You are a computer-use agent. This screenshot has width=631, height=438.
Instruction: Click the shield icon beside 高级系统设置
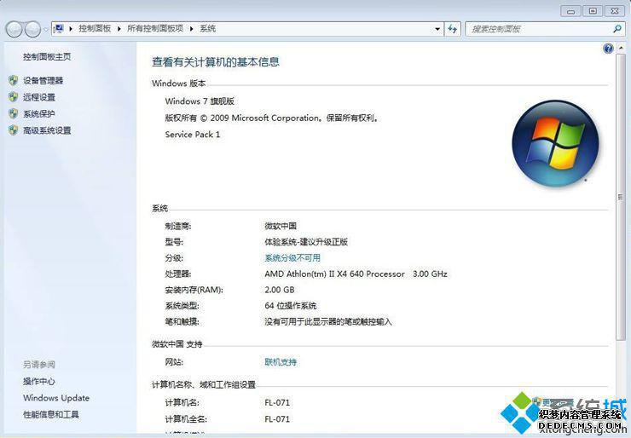pos(14,130)
